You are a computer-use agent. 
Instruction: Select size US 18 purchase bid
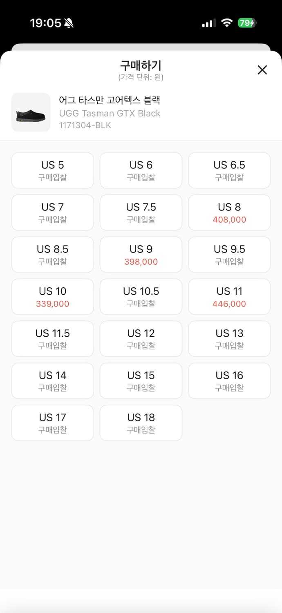tap(141, 423)
